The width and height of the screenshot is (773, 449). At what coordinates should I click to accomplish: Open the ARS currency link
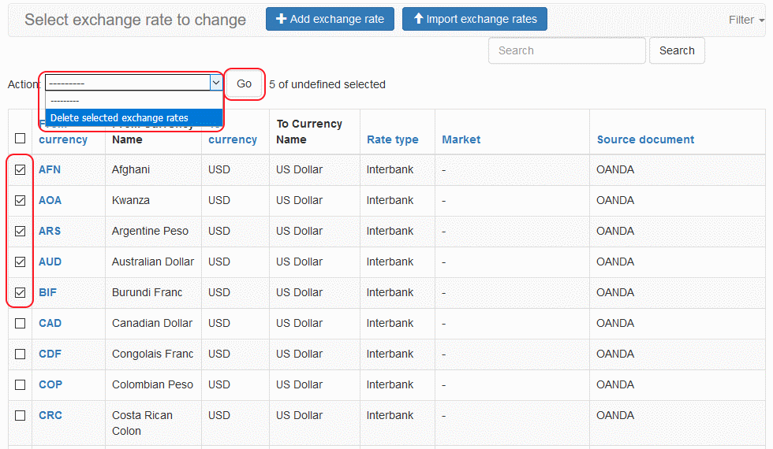[50, 231]
